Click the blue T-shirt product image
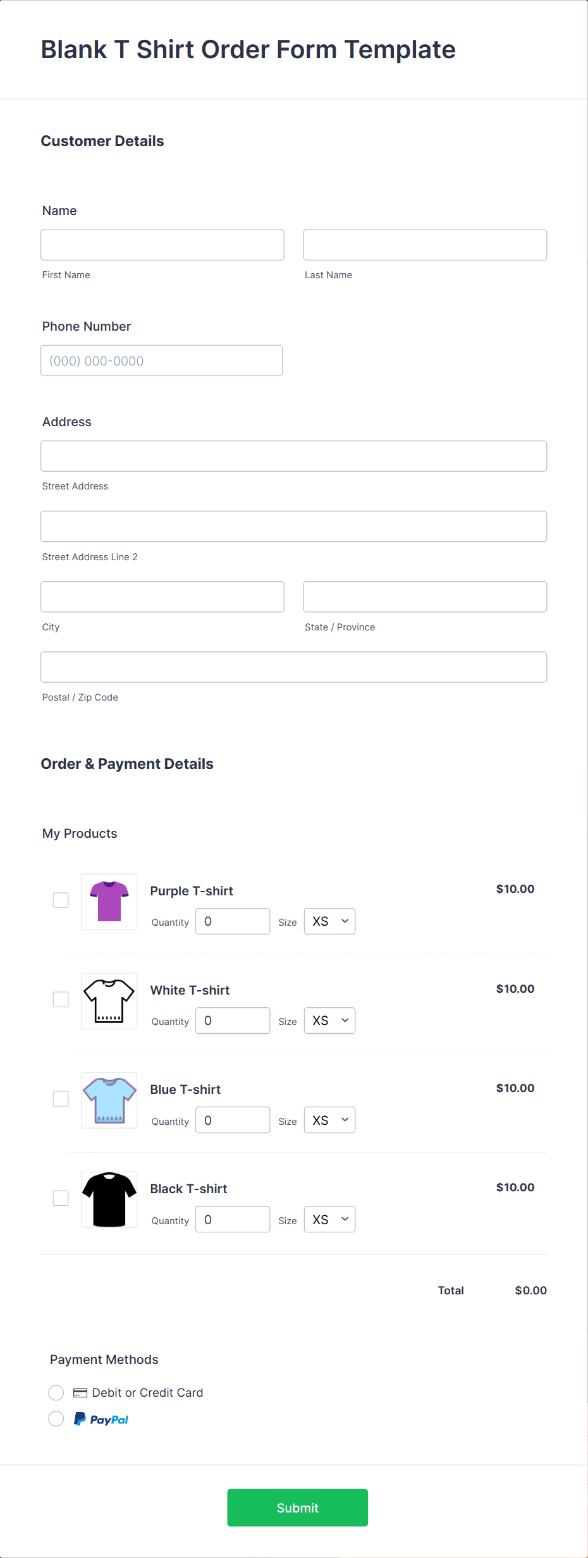This screenshot has height=1558, width=588. (x=109, y=1100)
